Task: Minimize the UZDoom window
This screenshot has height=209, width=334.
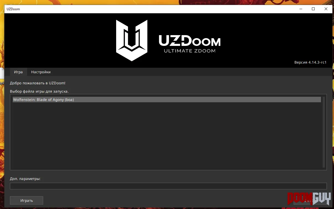Action: tap(301, 9)
